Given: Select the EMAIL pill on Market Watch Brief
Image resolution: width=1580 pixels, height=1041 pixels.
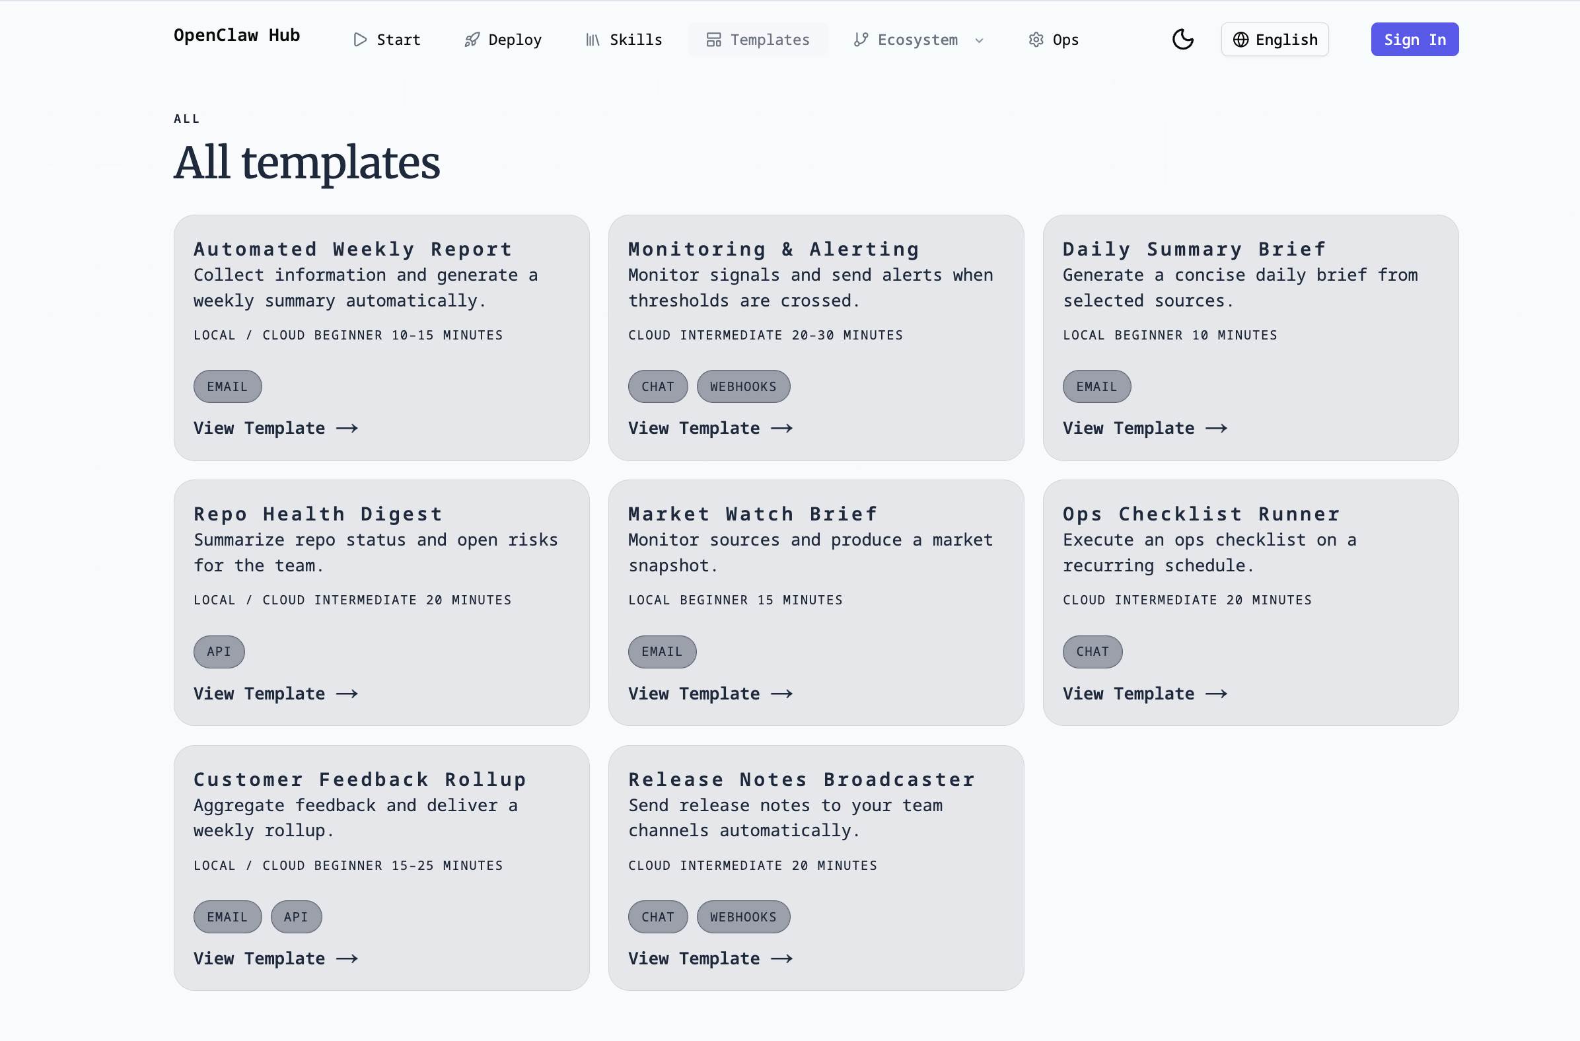Looking at the screenshot, I should (x=661, y=651).
